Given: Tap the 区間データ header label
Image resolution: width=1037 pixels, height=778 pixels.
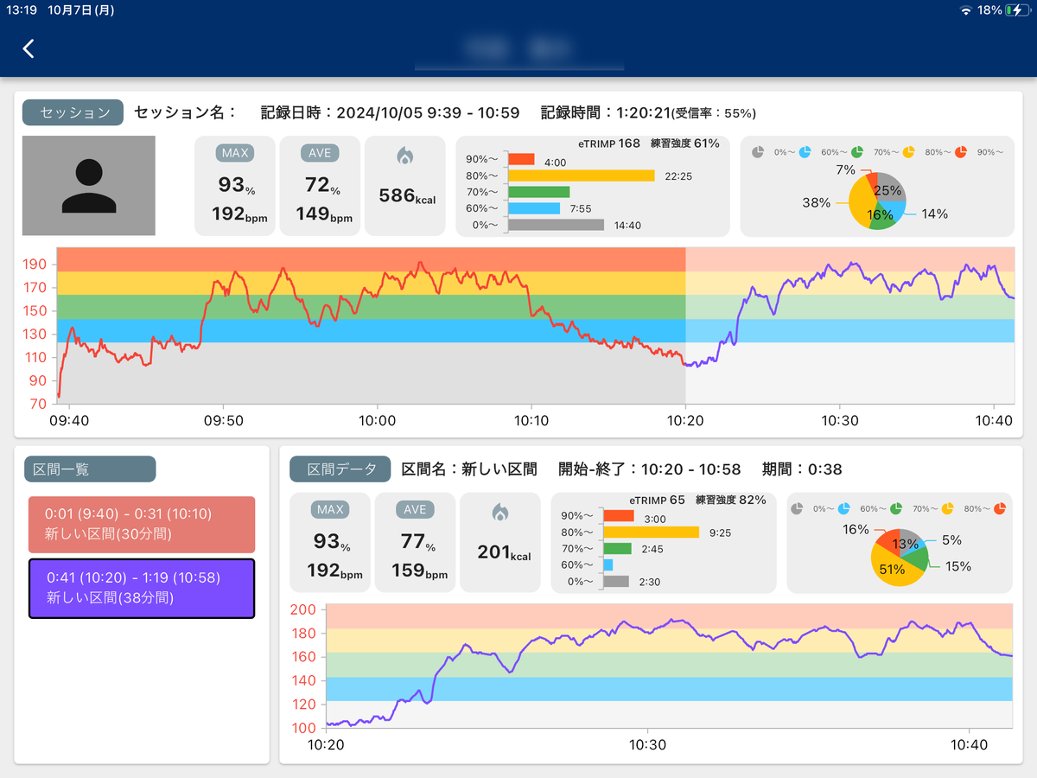Looking at the screenshot, I should point(341,469).
